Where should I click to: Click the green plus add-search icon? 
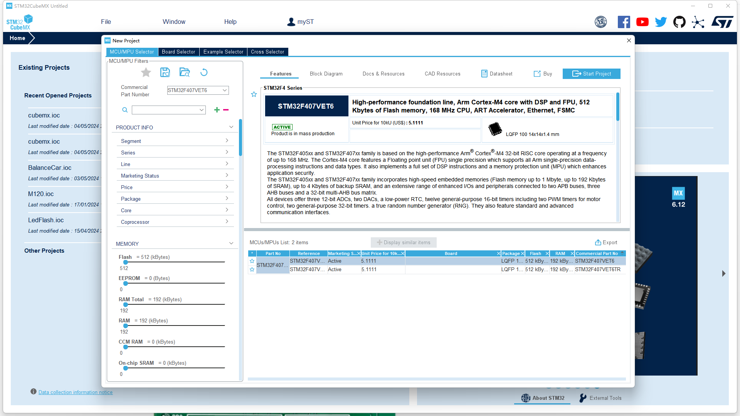(217, 110)
